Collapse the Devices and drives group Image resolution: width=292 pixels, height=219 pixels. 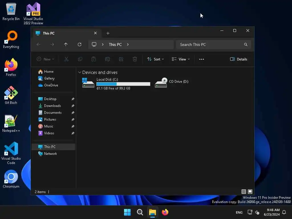80,72
